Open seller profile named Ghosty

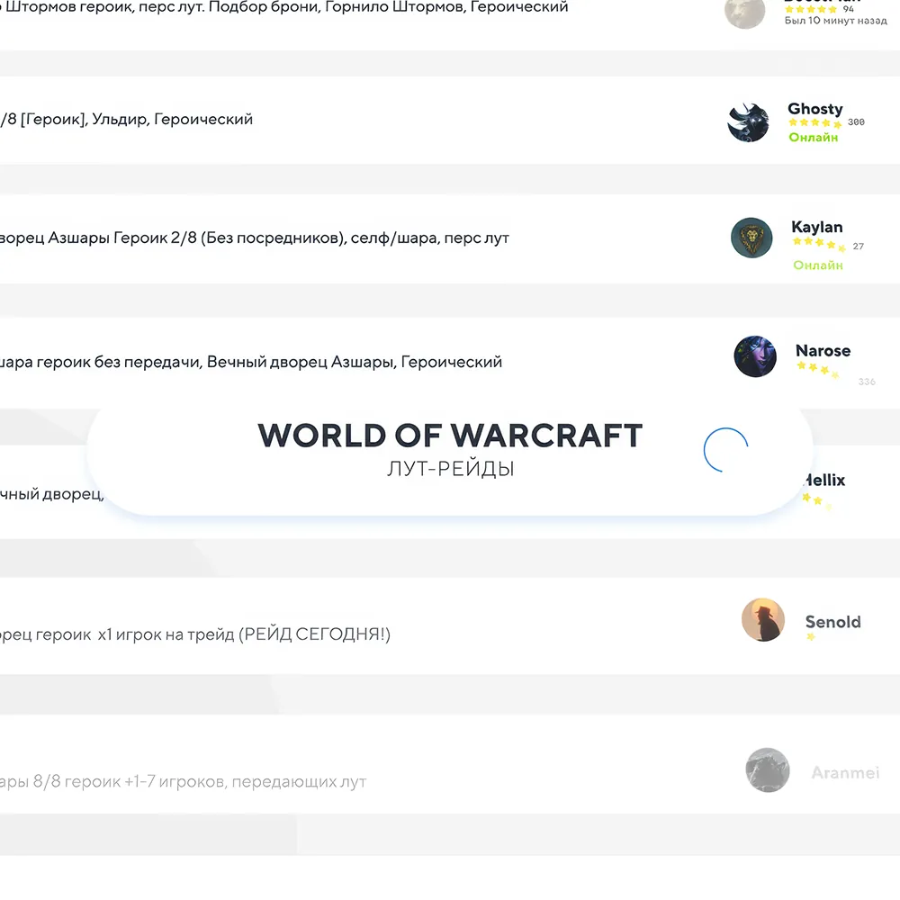click(815, 109)
